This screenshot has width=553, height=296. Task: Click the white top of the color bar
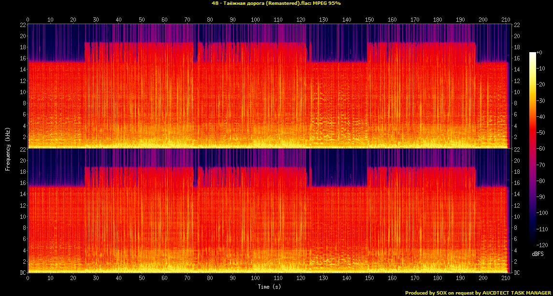[x=533, y=54]
